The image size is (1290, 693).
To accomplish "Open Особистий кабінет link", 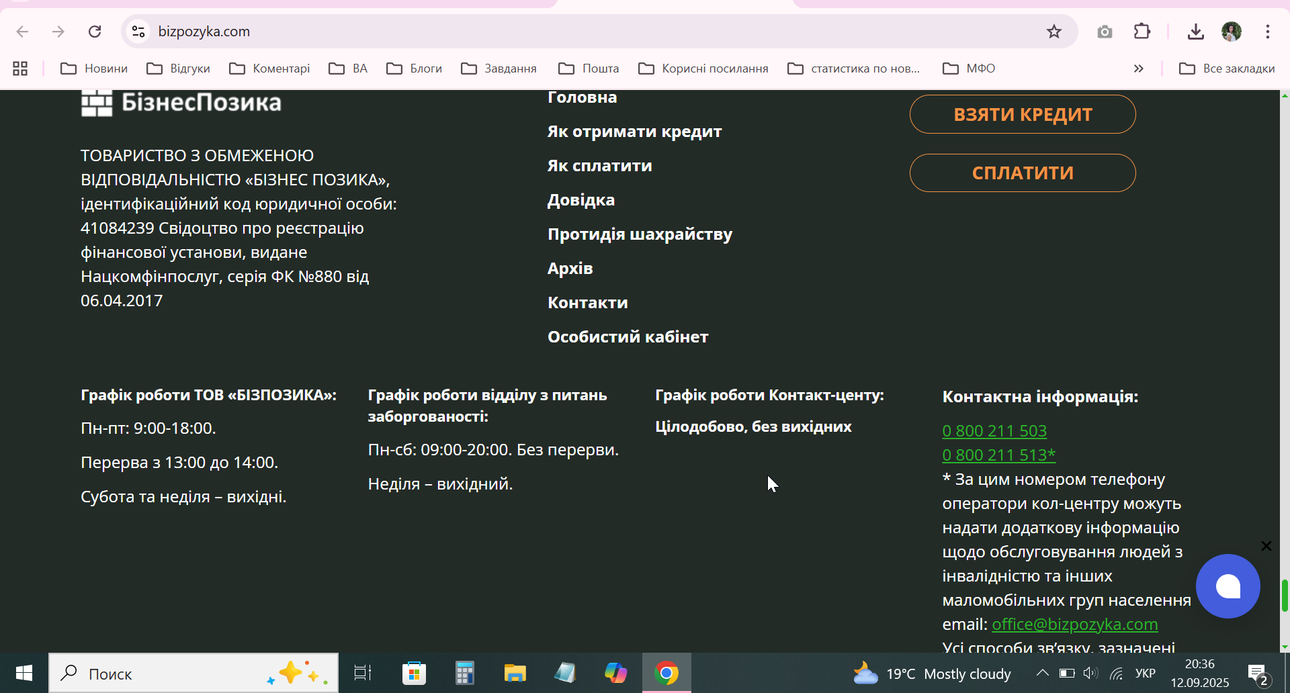I will pyautogui.click(x=628, y=337).
